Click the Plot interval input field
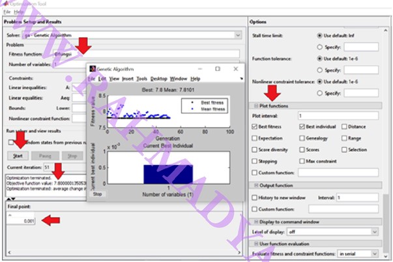 pos(338,115)
